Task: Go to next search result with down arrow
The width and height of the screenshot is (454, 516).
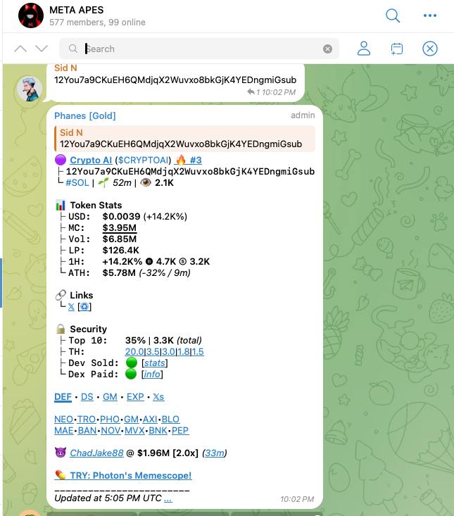Action: pyautogui.click(x=42, y=49)
